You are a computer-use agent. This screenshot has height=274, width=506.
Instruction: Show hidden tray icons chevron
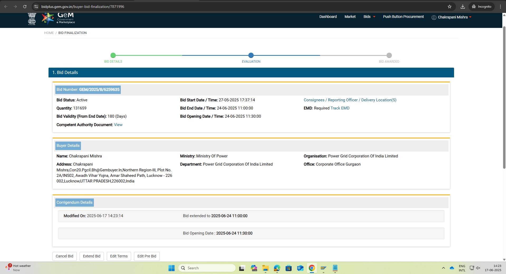click(x=443, y=268)
